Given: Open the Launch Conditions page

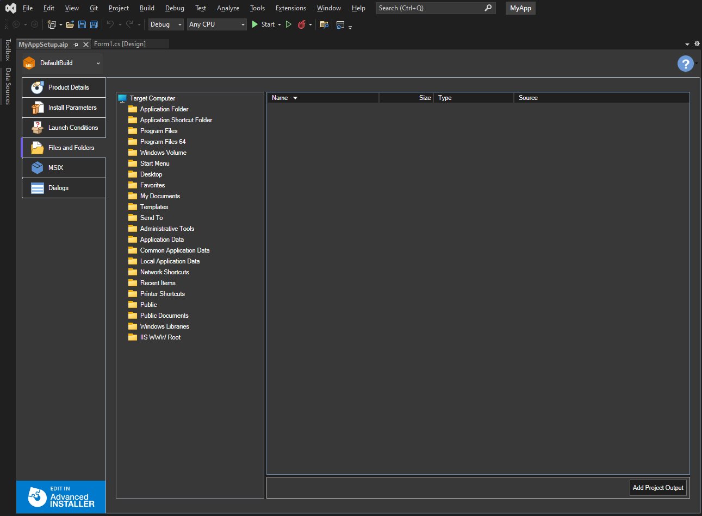Looking at the screenshot, I should pyautogui.click(x=64, y=128).
